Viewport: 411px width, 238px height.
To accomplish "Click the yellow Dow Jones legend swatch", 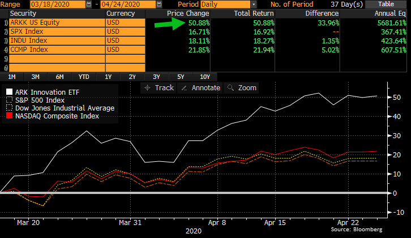I will tap(9, 108).
